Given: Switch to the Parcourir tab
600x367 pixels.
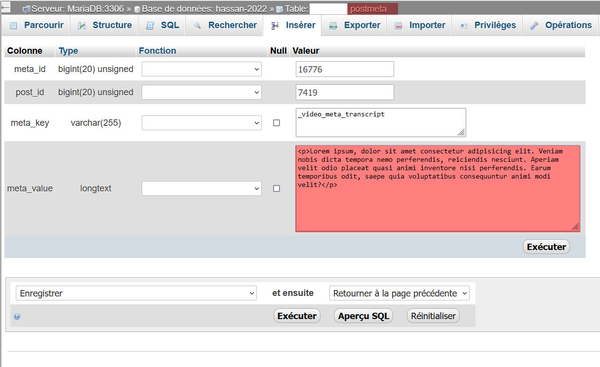Looking at the screenshot, I should point(36,26).
